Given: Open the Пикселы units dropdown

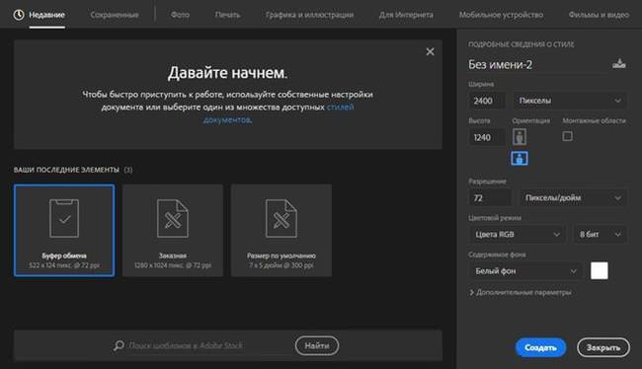Looking at the screenshot, I should click(570, 101).
